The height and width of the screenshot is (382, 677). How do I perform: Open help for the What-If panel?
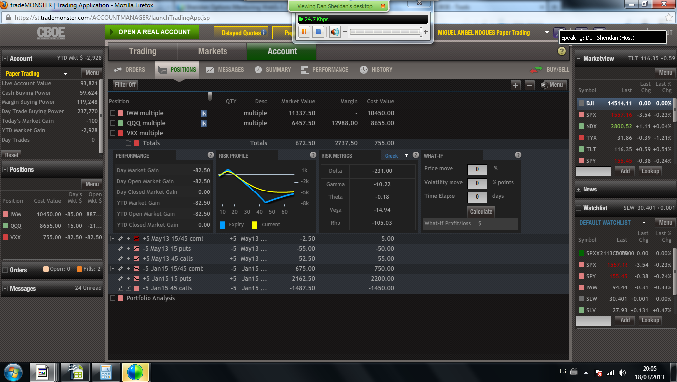click(518, 155)
